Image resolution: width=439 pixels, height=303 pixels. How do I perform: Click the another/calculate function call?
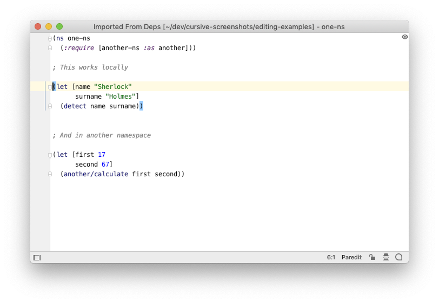[96, 174]
